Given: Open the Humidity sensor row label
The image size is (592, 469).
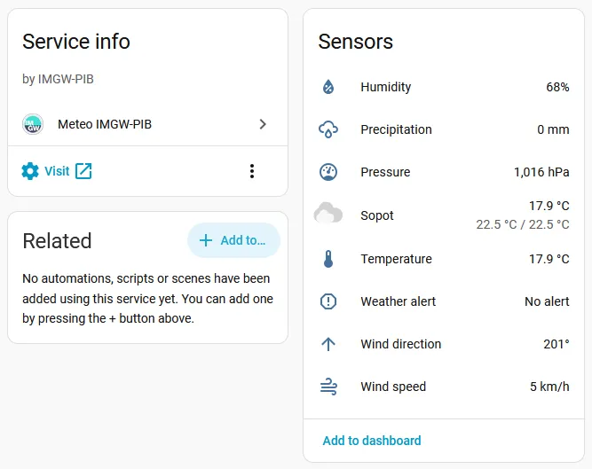Looking at the screenshot, I should coord(385,87).
